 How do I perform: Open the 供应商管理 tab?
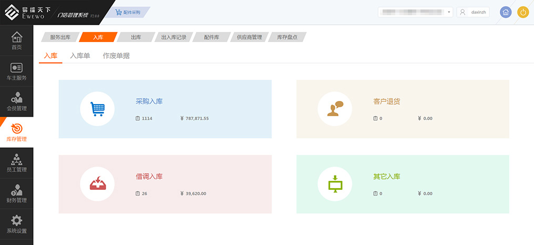pos(249,37)
